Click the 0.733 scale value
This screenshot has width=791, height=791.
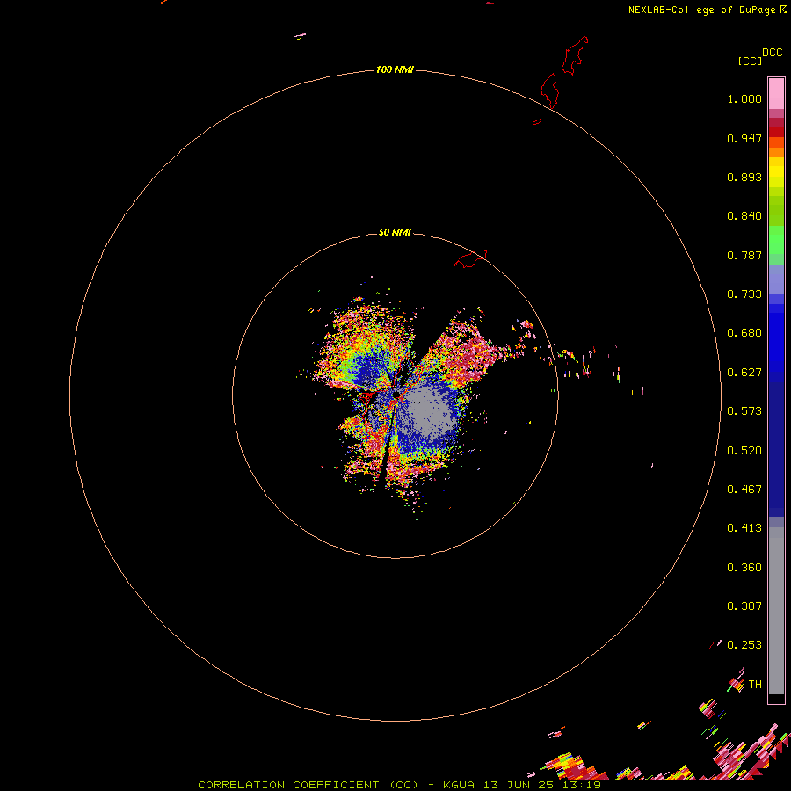click(x=744, y=294)
